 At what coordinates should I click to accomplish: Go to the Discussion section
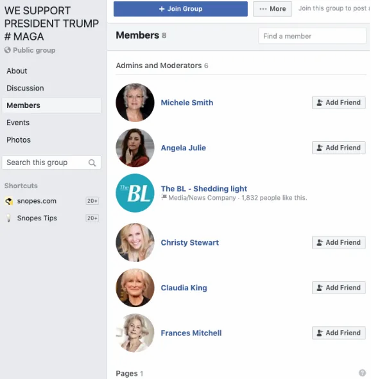point(25,88)
